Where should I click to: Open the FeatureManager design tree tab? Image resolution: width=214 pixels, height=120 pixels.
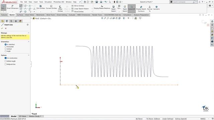(x=2, y=21)
